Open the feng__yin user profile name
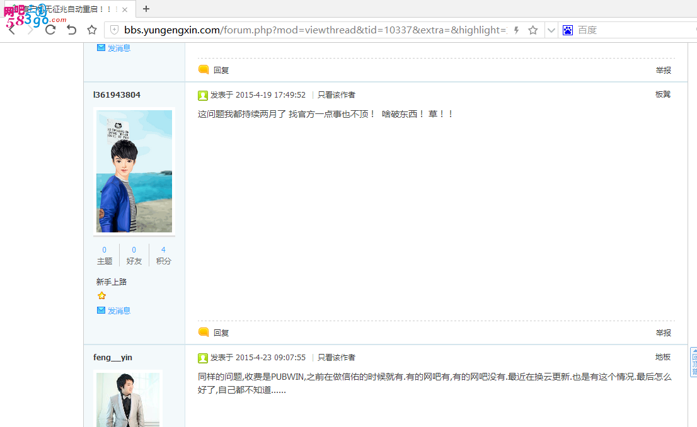This screenshot has height=427, width=697. (112, 357)
